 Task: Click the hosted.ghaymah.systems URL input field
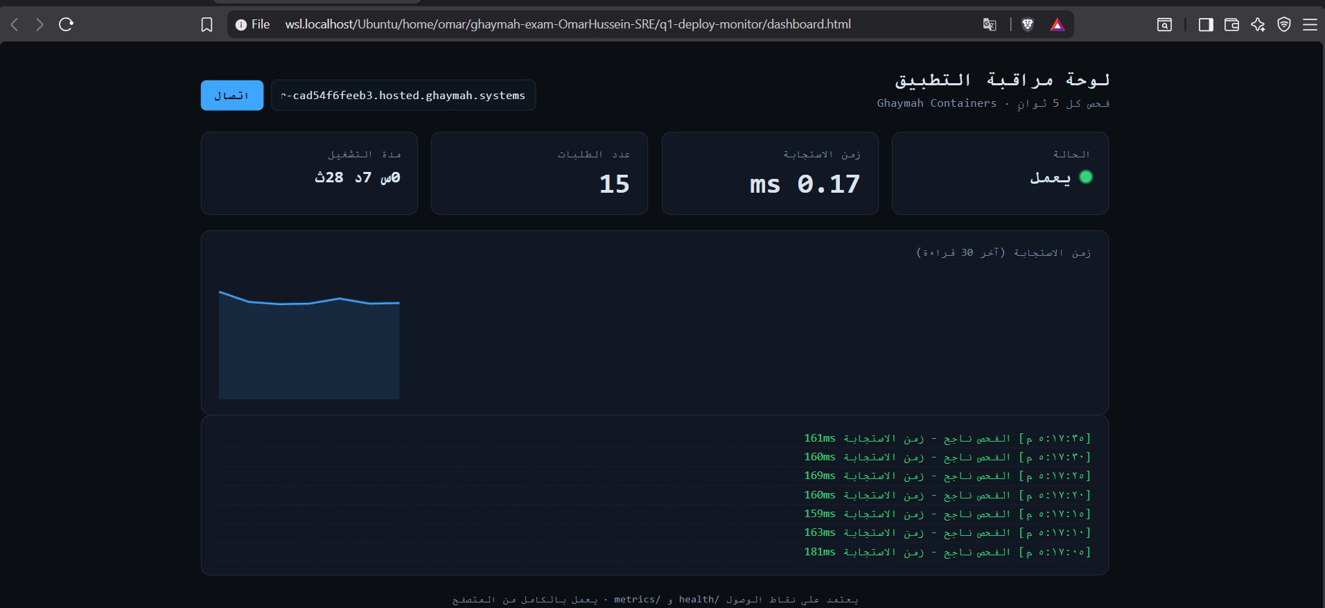click(403, 96)
